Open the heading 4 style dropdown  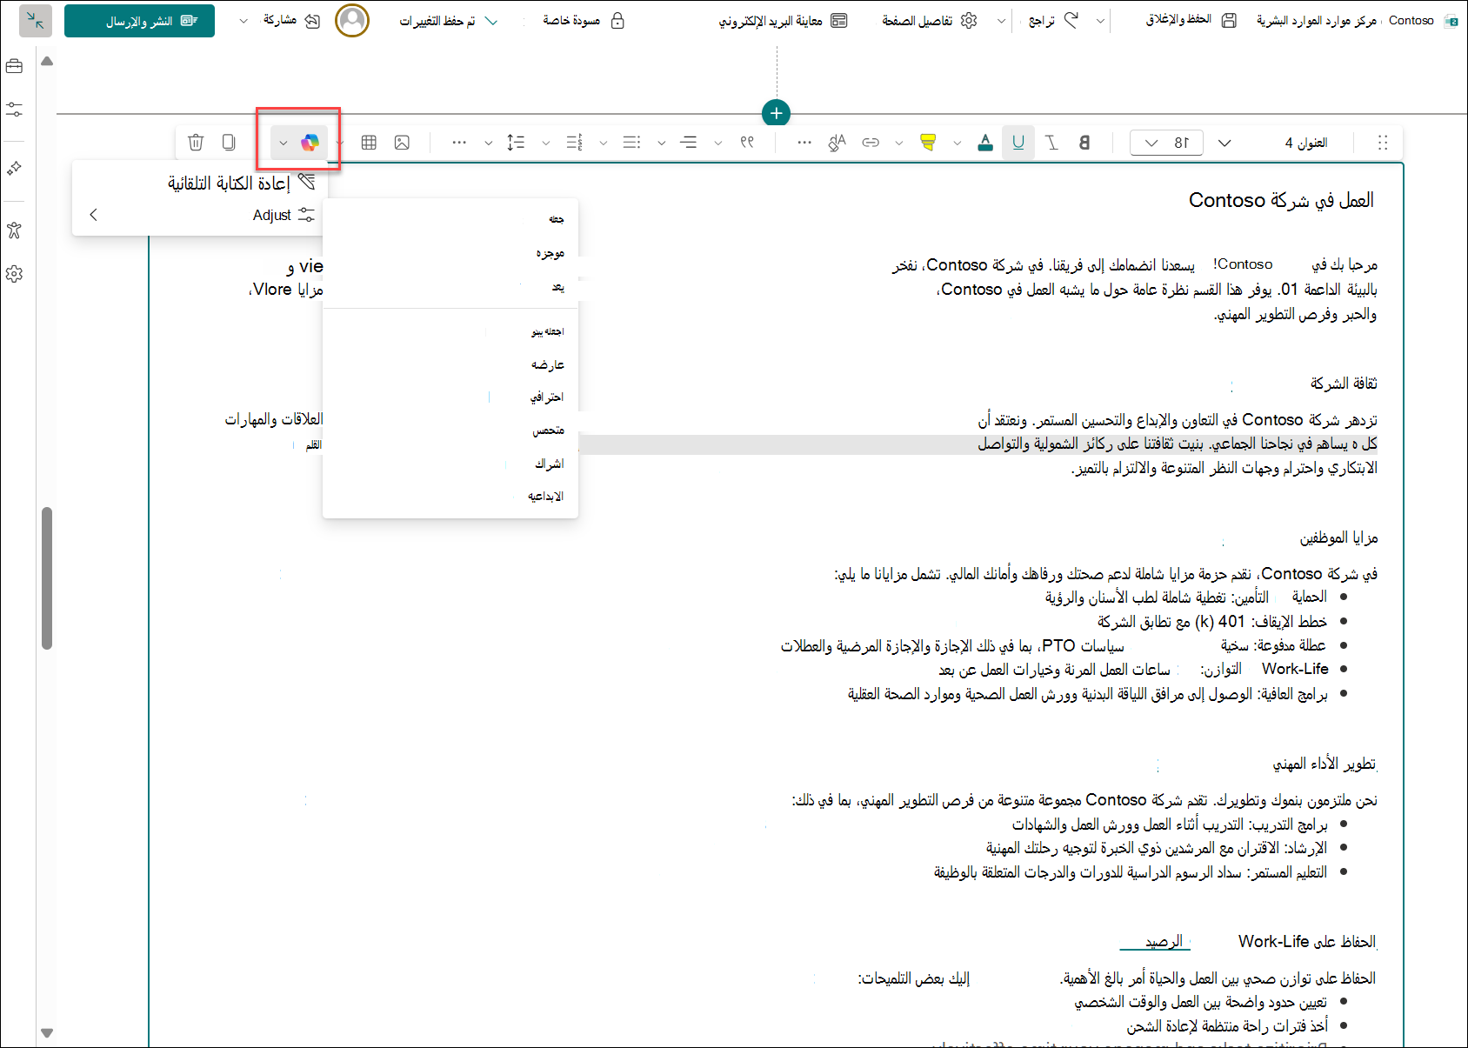(1274, 143)
